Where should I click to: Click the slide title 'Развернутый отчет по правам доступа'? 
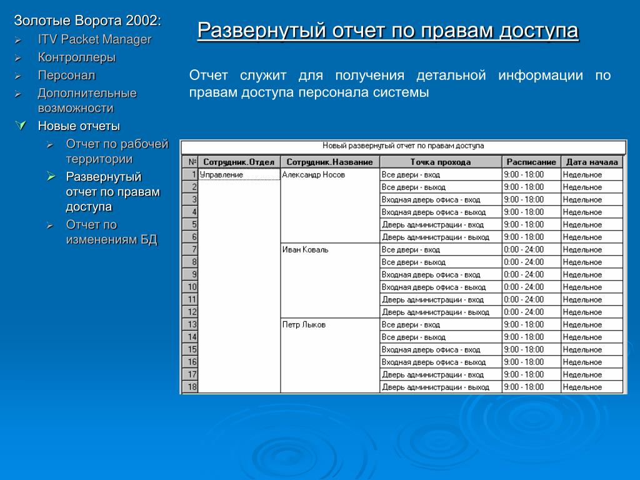tap(387, 31)
